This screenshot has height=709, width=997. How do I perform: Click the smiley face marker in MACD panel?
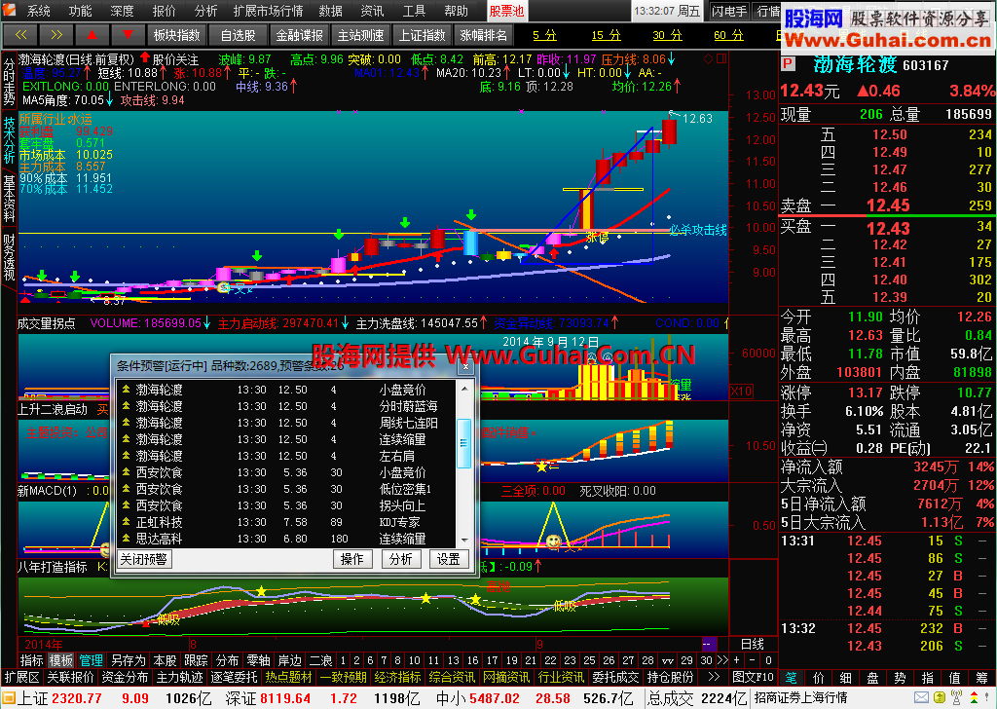tap(553, 541)
